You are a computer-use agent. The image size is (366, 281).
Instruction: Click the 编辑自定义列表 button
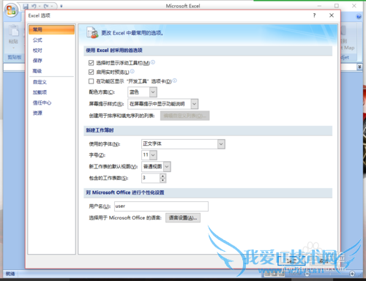point(184,116)
